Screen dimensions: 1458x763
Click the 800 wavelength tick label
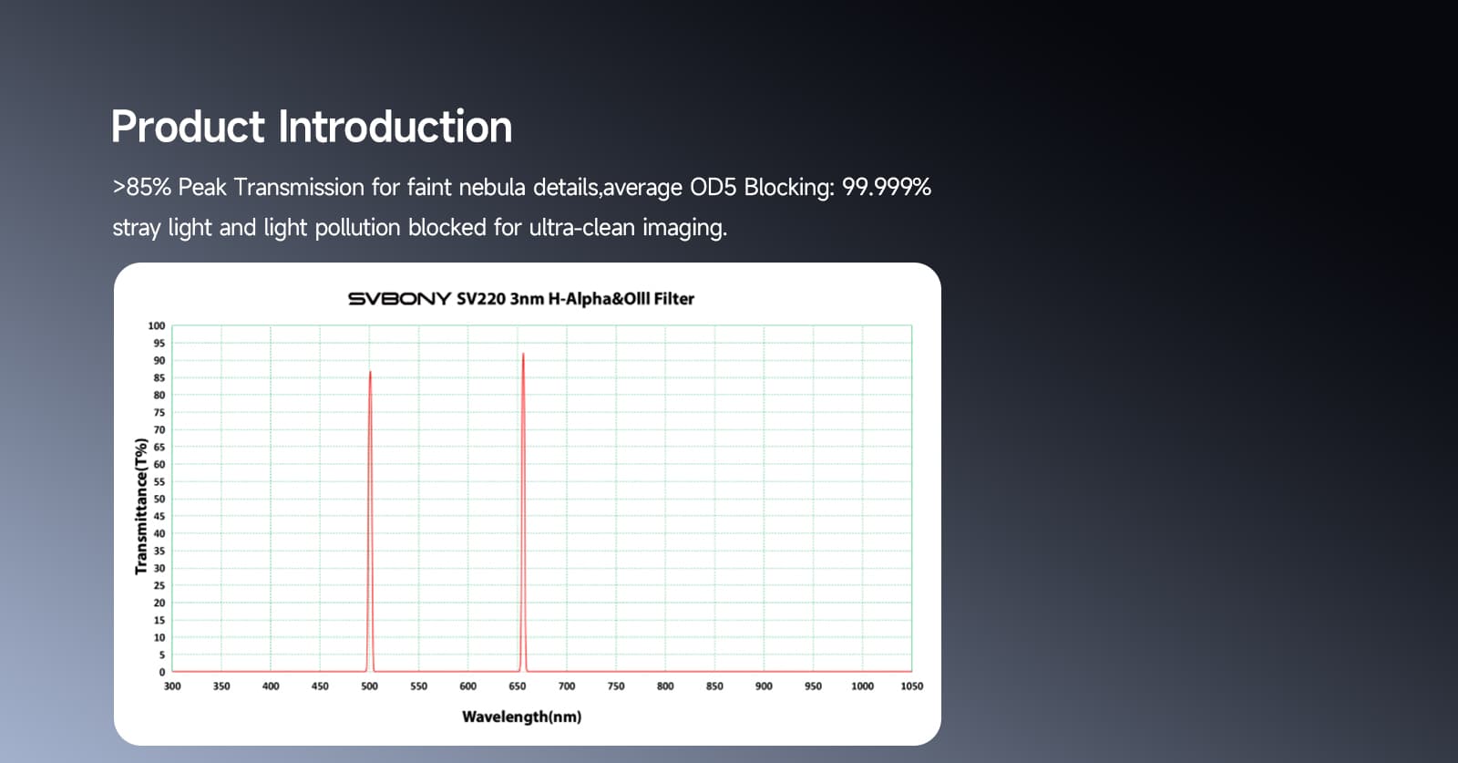click(665, 686)
